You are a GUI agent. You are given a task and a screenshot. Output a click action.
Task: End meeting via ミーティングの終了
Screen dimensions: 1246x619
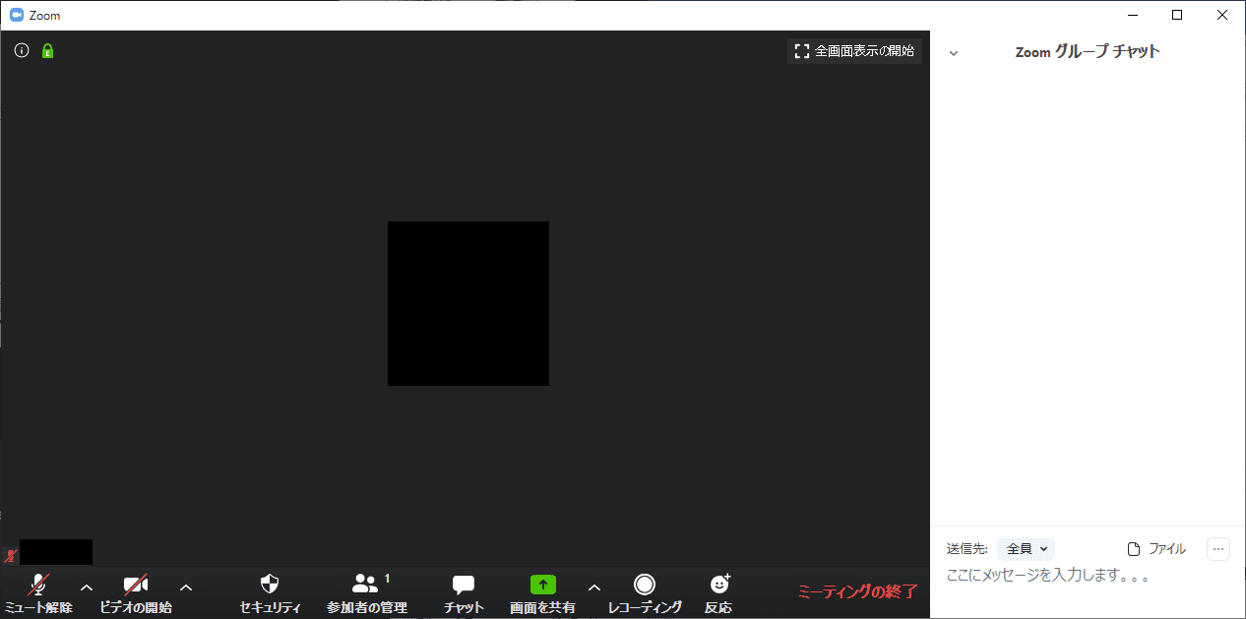(x=857, y=591)
